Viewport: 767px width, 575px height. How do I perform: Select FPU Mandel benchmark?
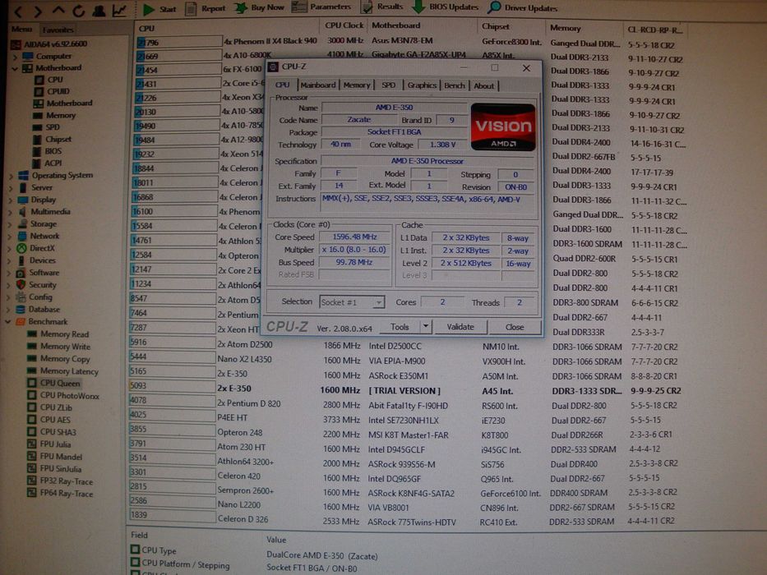pyautogui.click(x=54, y=457)
